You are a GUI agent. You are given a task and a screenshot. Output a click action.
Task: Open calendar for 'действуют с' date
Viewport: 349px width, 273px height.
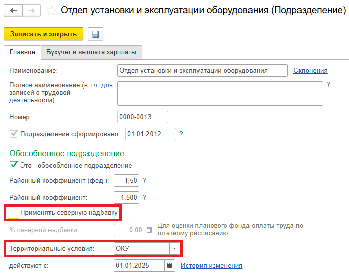coord(170,265)
